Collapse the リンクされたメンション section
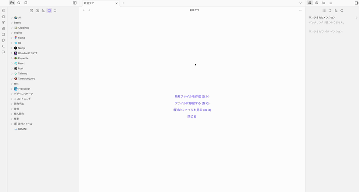The width and height of the screenshot is (359, 192). 322,17
